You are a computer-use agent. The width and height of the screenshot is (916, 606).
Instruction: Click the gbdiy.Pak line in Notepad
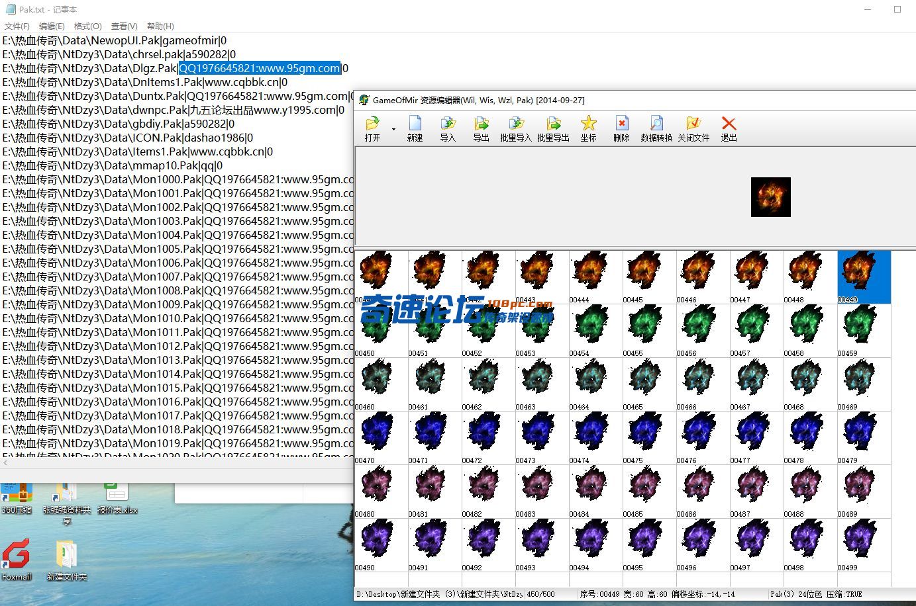119,124
